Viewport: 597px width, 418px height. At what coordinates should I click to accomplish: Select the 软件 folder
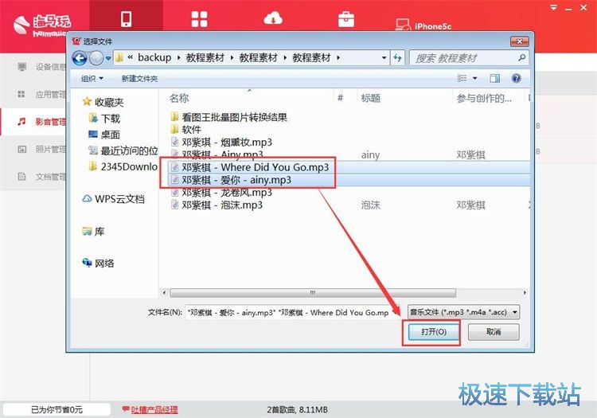point(185,130)
